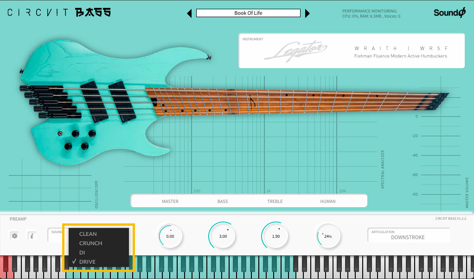Open the Book Of Life preset selector
The image size is (474, 279).
pyautogui.click(x=248, y=13)
